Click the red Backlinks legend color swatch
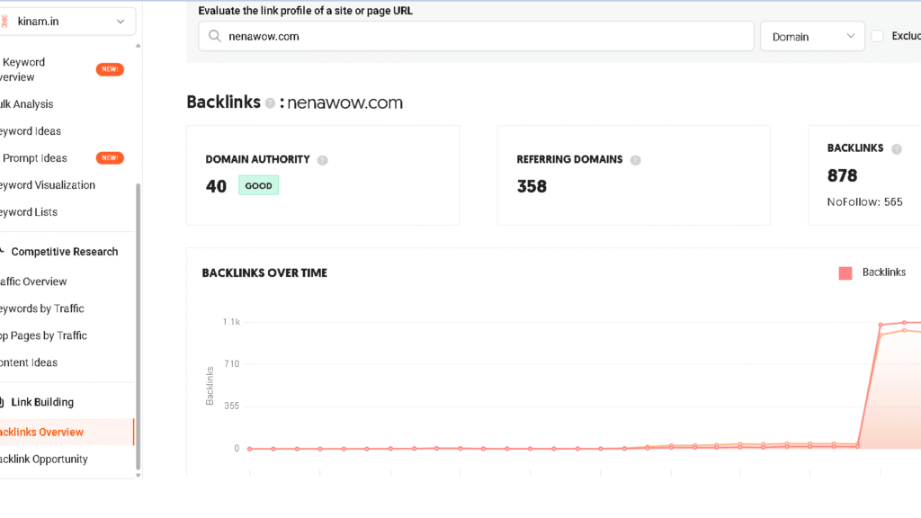This screenshot has width=921, height=518. click(x=845, y=272)
